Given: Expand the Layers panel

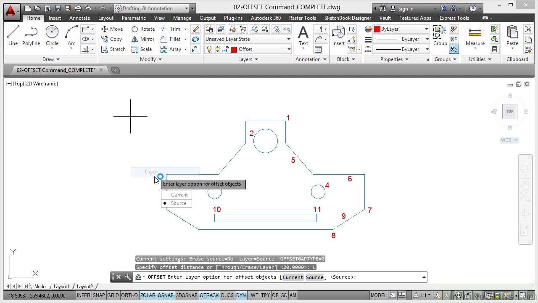Looking at the screenshot, I should coord(248,59).
